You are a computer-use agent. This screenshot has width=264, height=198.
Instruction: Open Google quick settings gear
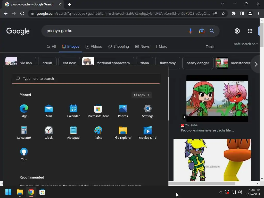[237, 31]
